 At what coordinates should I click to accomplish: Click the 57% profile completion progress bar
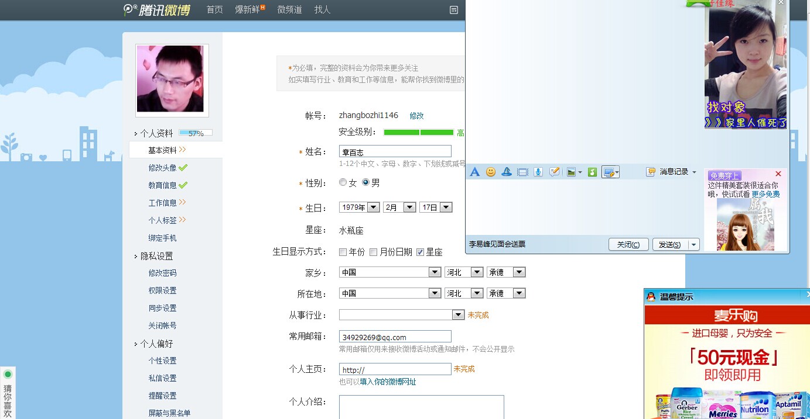pyautogui.click(x=196, y=133)
